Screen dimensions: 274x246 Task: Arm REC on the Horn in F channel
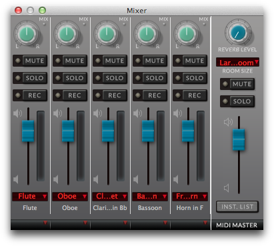coord(190,95)
